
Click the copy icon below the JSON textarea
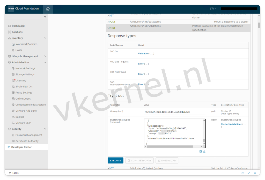pyautogui.click(x=201, y=151)
